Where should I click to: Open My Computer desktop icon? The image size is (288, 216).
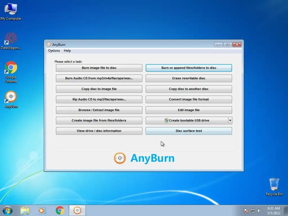coord(11,12)
